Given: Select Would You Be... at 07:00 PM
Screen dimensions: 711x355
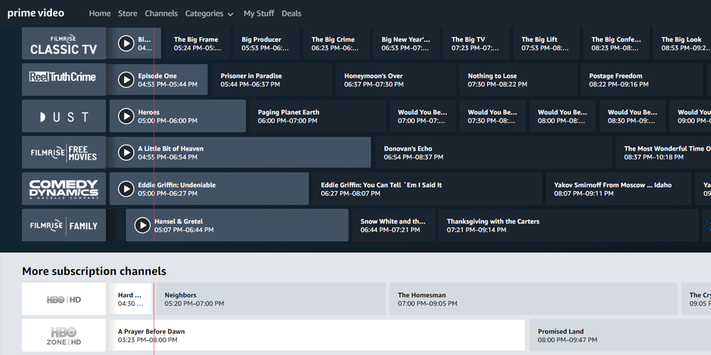Looking at the screenshot, I should pos(422,116).
